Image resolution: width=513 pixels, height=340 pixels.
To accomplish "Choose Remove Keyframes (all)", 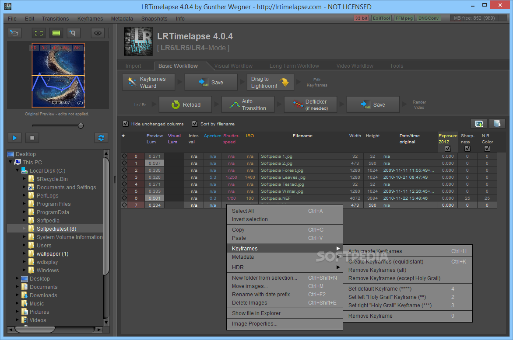I will coord(408,270).
